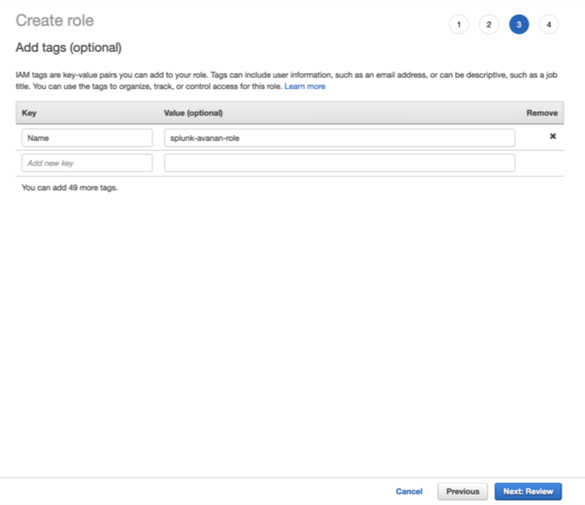The image size is (585, 505).
Task: Proceed with Next: Review button
Action: [528, 491]
